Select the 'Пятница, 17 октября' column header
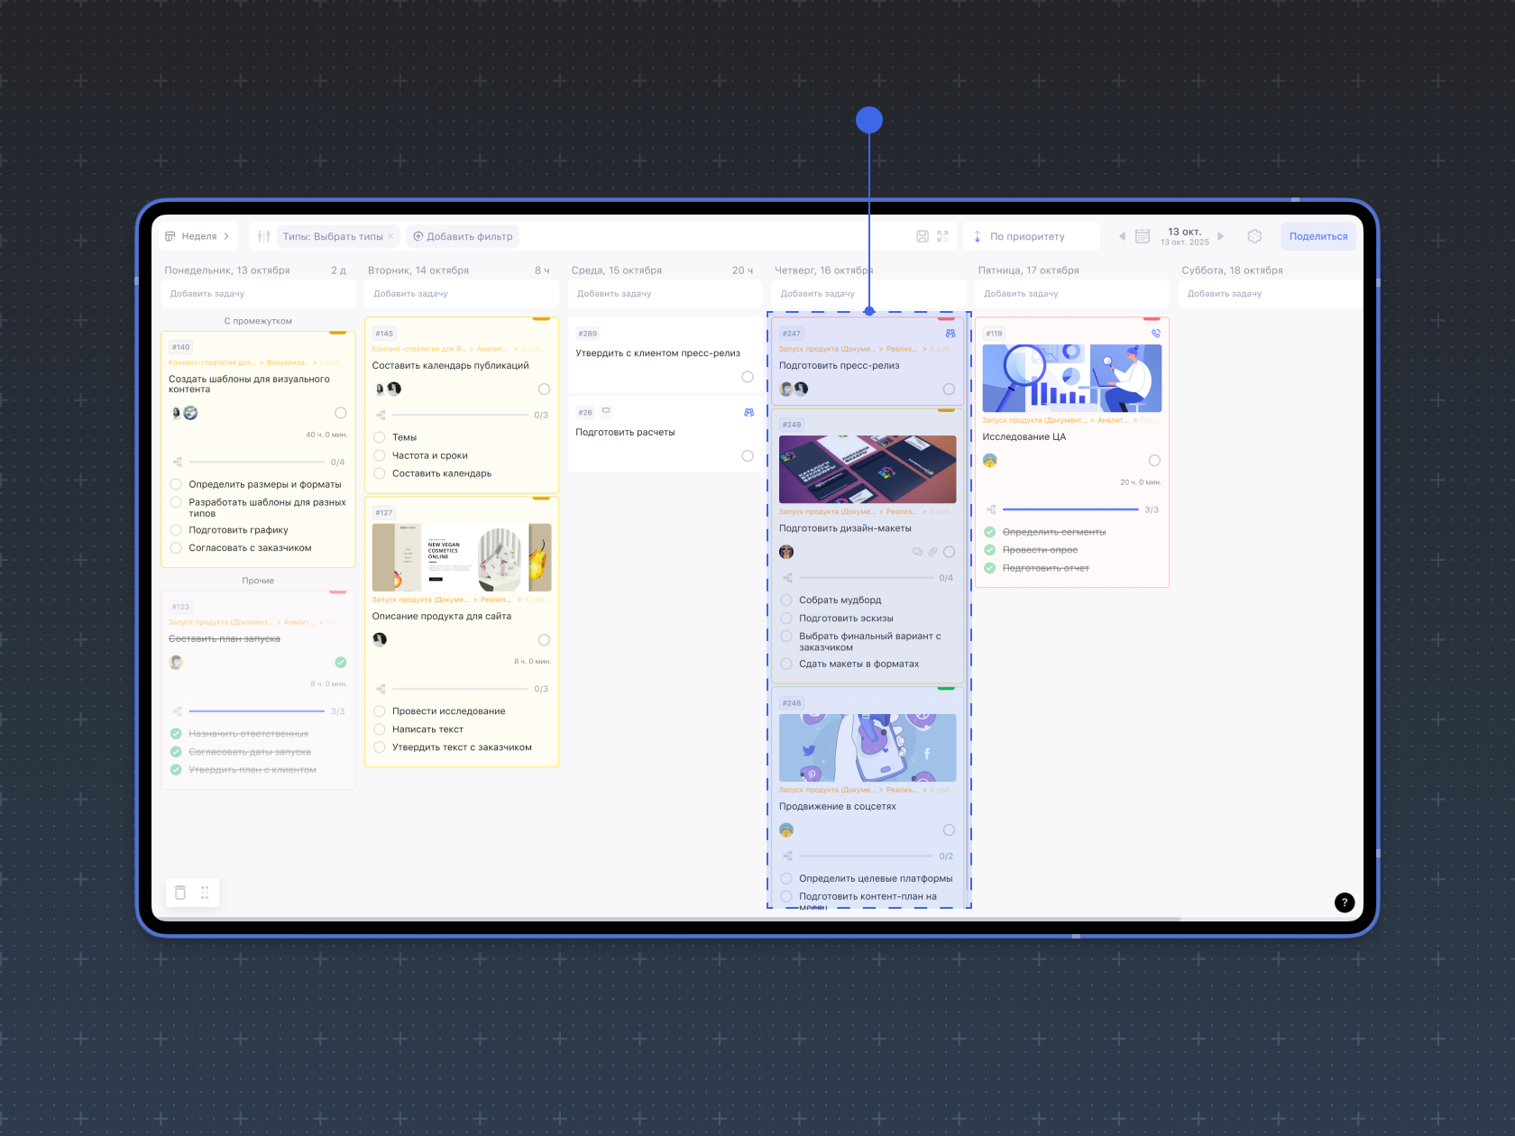1515x1136 pixels. point(1029,270)
